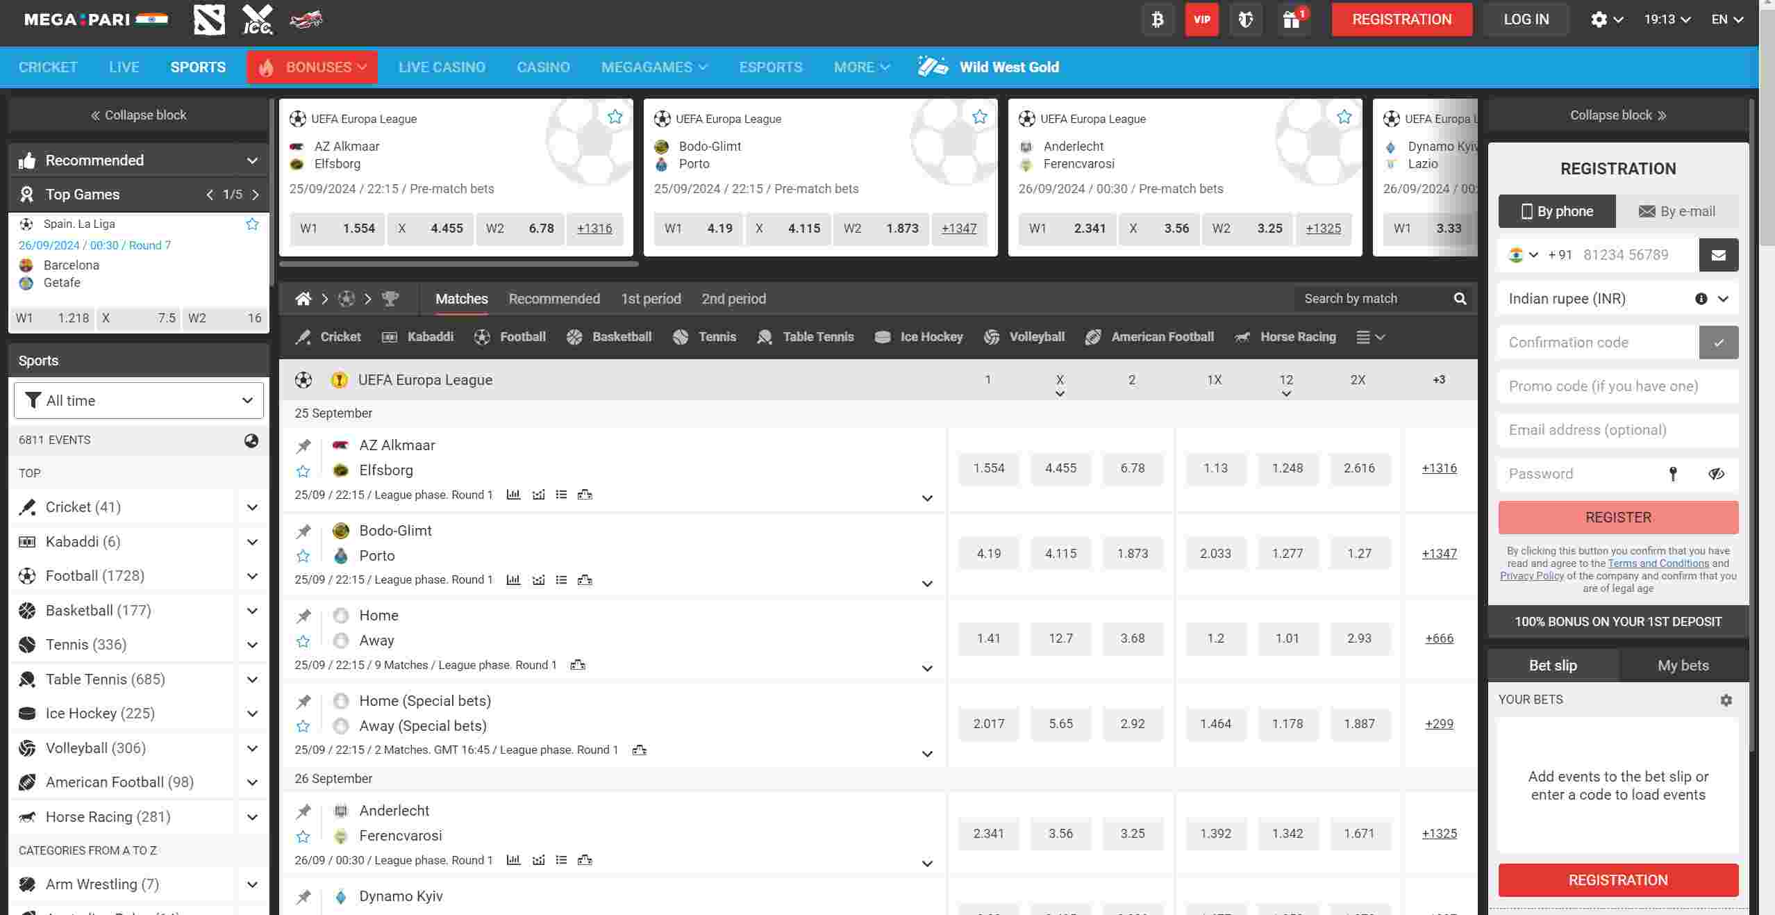
Task: Expand the Cricket (41) category
Action: pyautogui.click(x=252, y=507)
